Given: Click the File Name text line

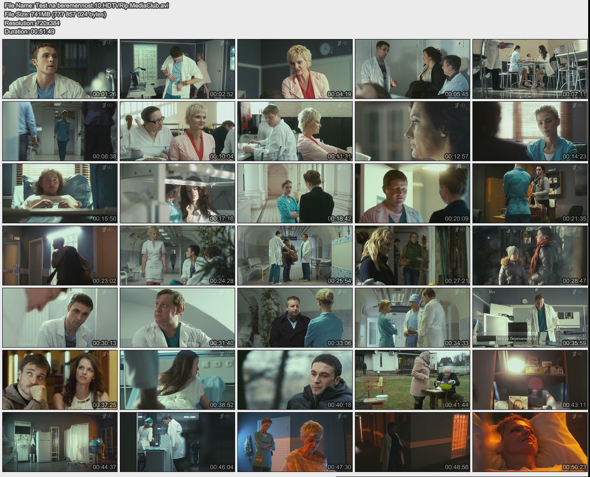Looking at the screenshot, I should (x=86, y=6).
